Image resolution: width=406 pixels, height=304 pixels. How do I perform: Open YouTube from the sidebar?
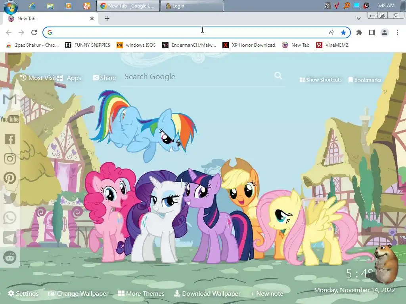coord(10,119)
